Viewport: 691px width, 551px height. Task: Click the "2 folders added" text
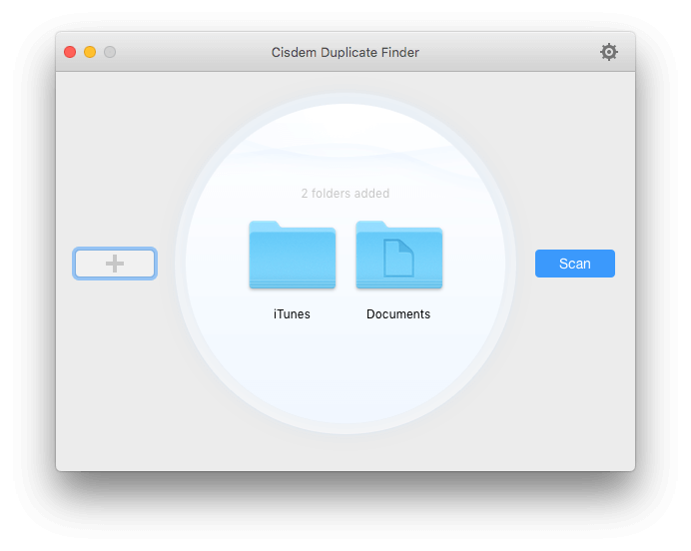[345, 194]
